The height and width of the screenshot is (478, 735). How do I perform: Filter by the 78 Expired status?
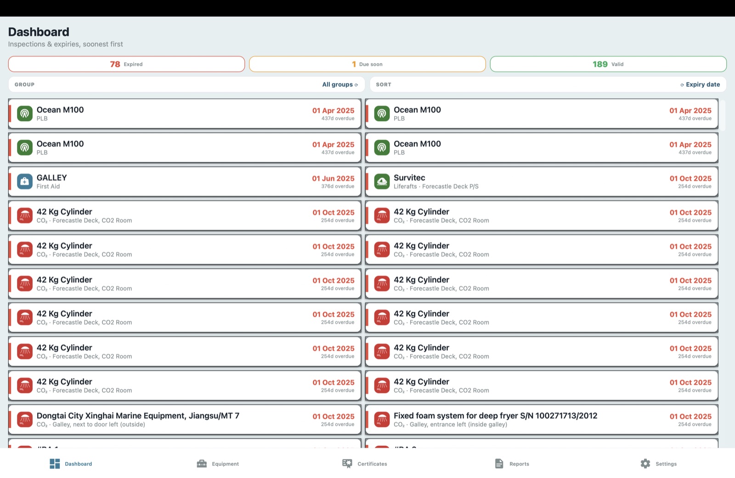(126, 64)
